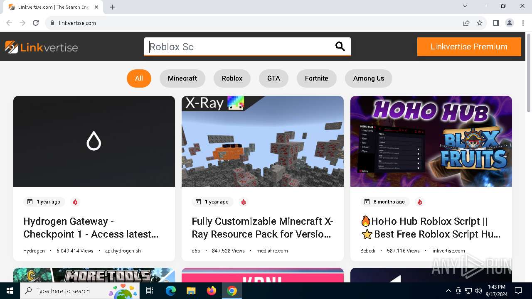
Task: Click api.hydrogen.sh source text
Action: coord(123,251)
